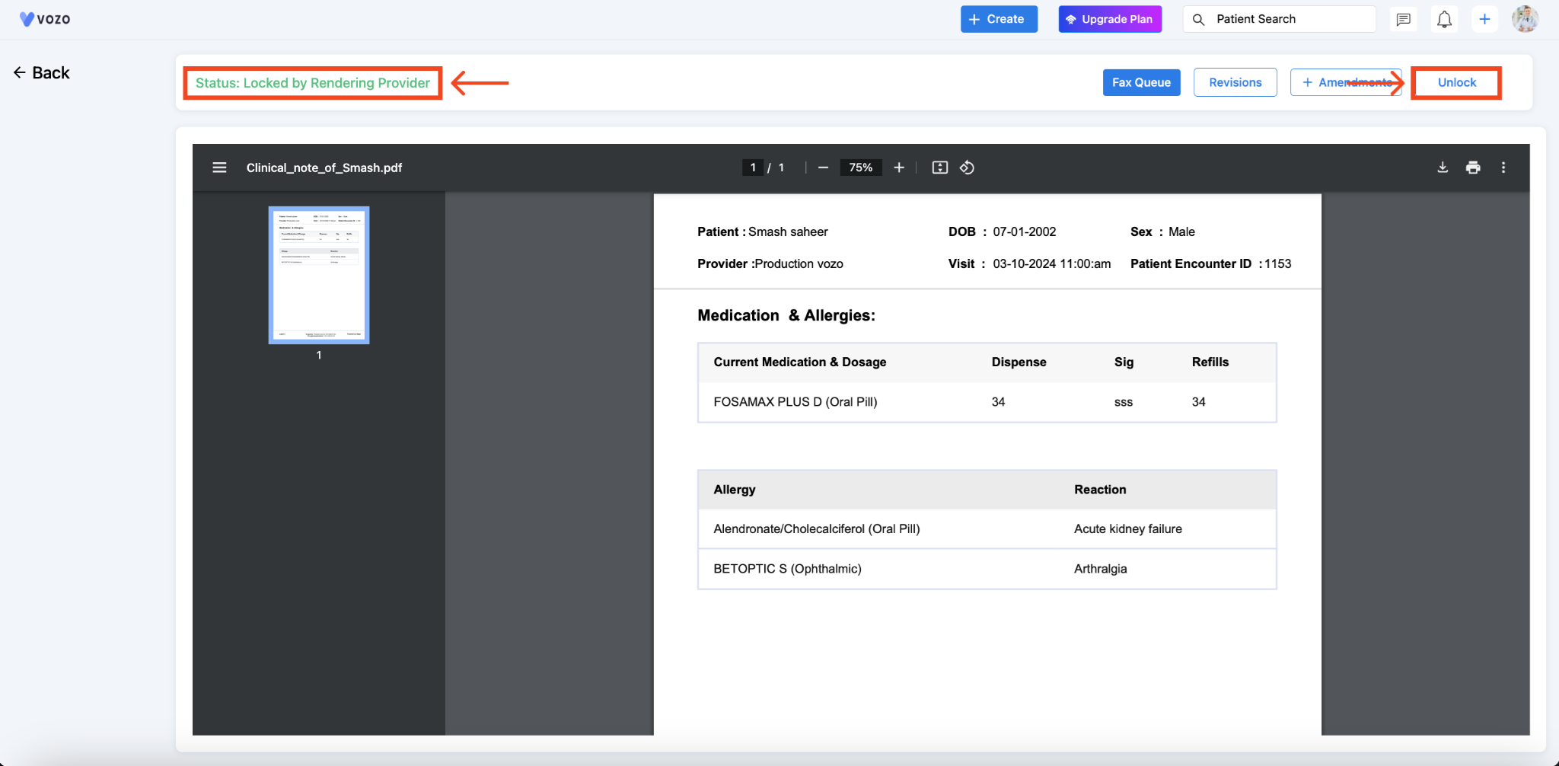Select page 1 thumbnail
Viewport: 1559px width, 766px height.
(x=319, y=275)
